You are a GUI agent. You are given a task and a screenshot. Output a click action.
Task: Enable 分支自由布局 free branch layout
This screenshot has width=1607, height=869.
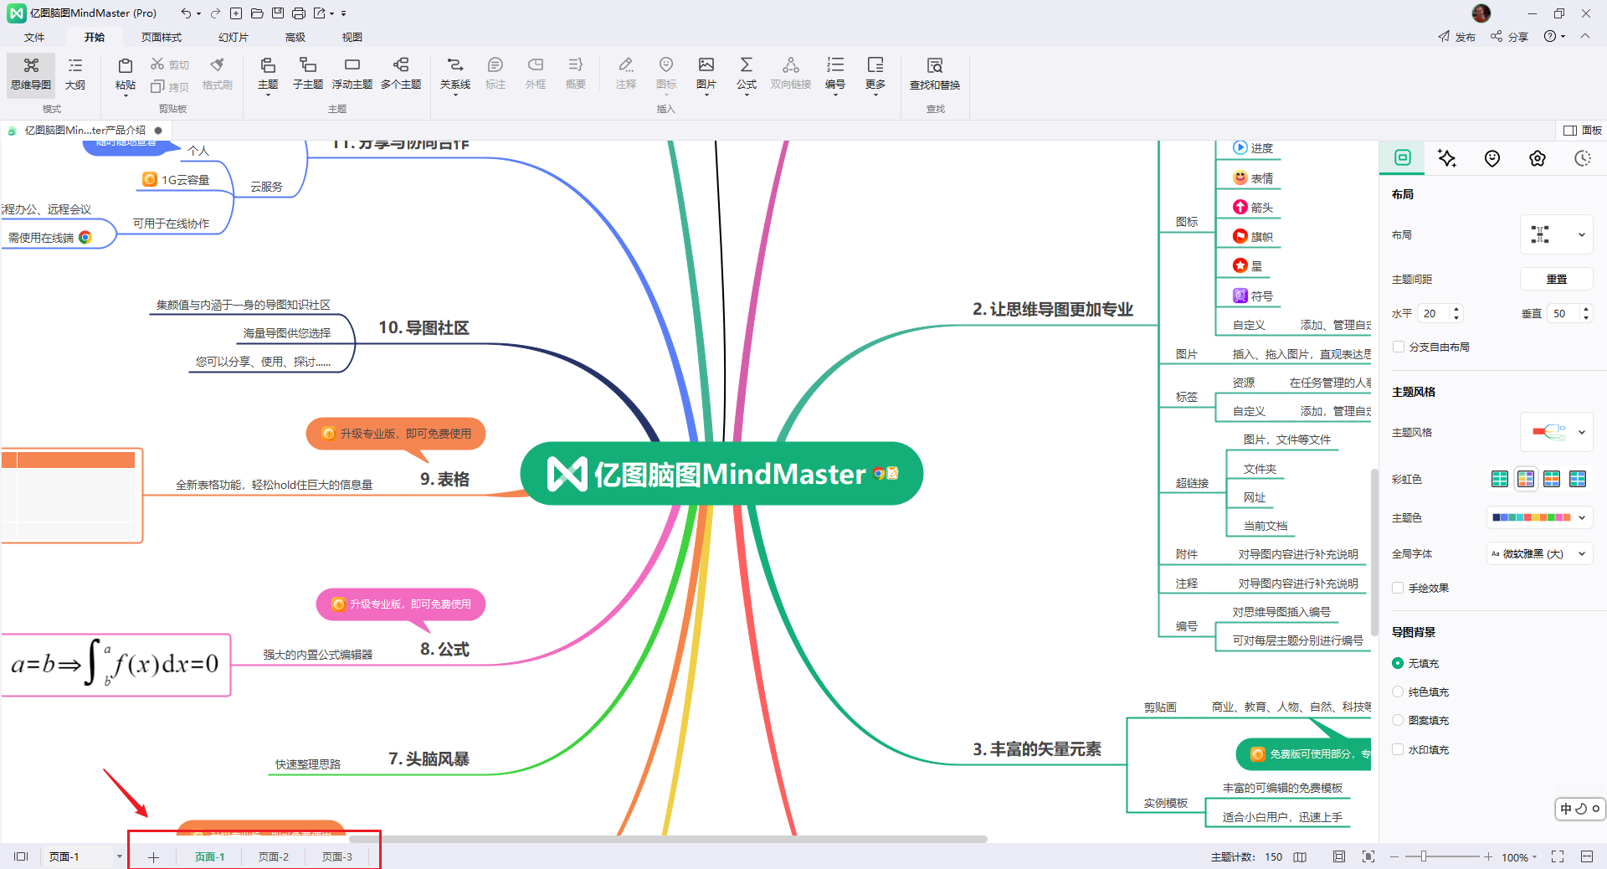(1399, 346)
